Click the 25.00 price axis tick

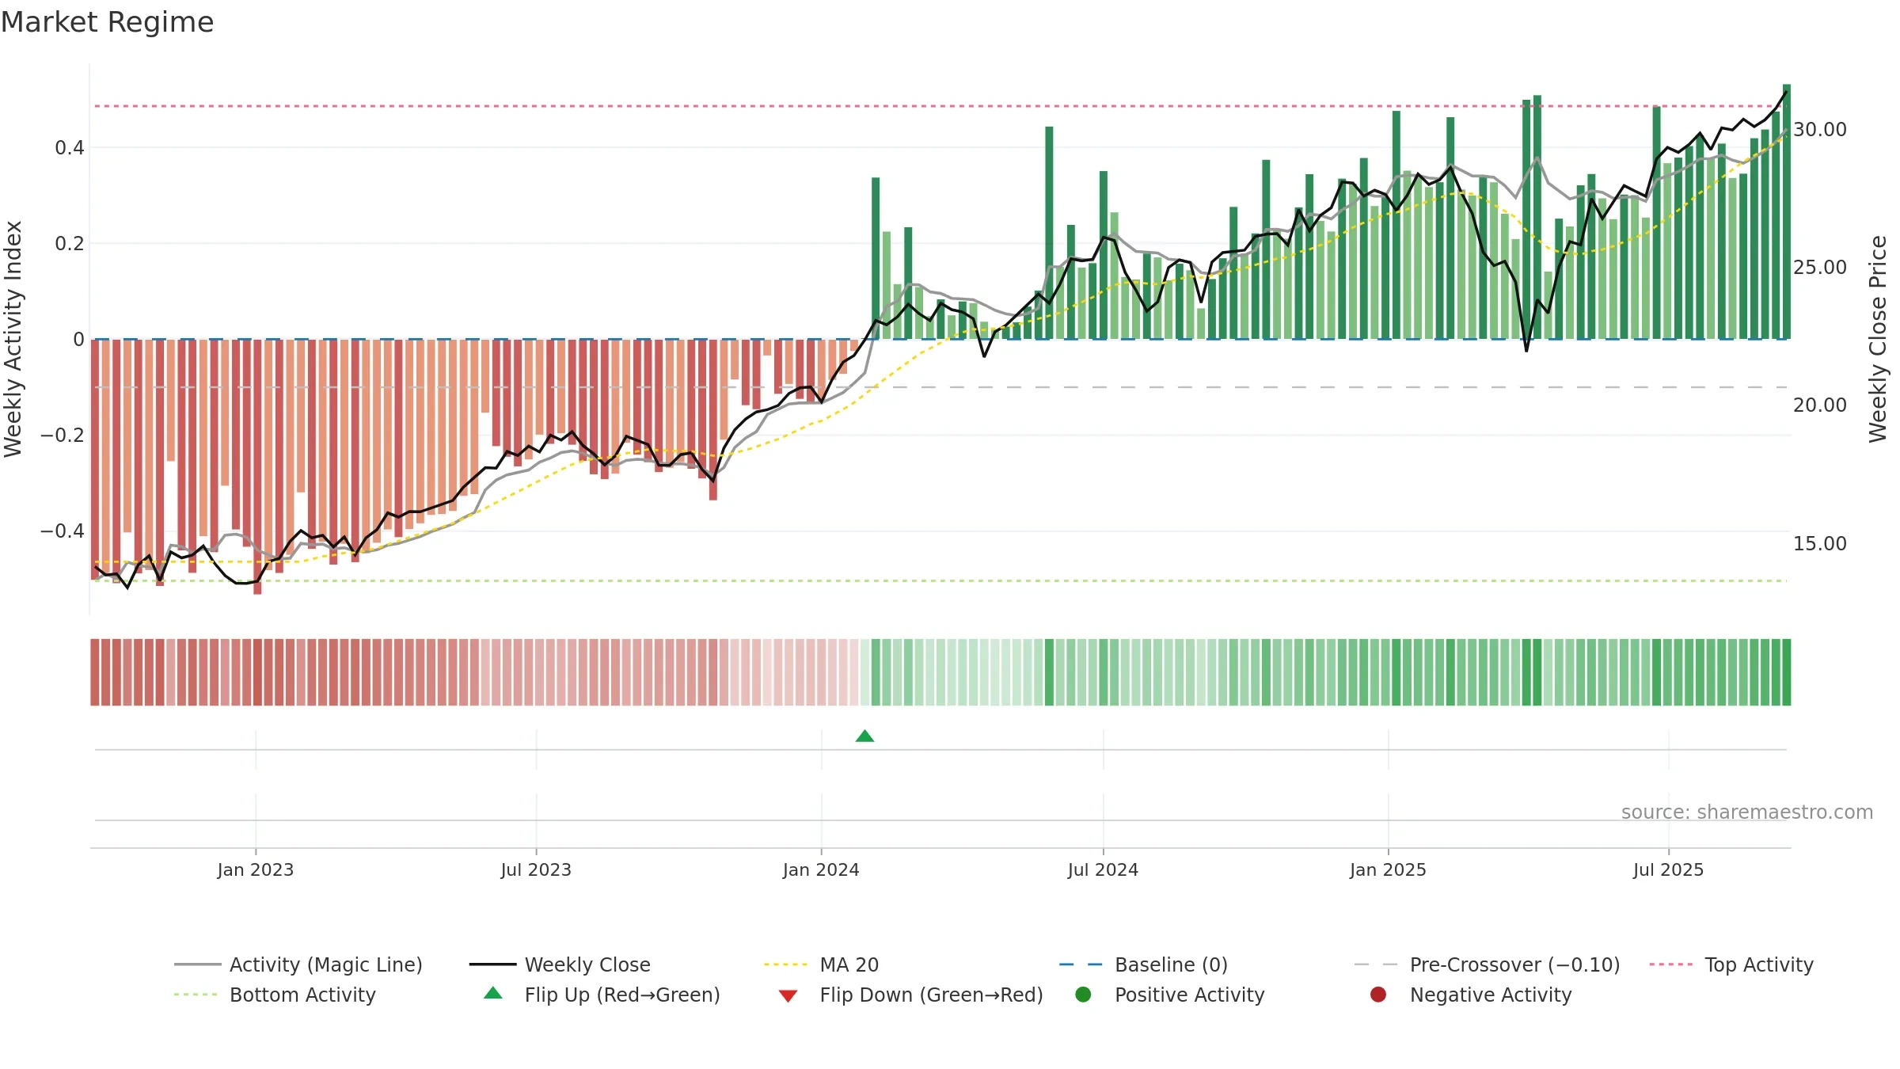pos(1820,267)
